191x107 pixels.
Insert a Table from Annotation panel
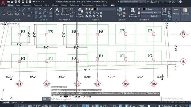point(72,16)
